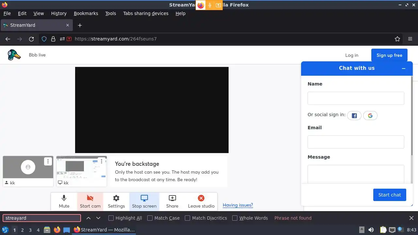Click the StreamYard duck logo
418x235 pixels.
(14, 55)
